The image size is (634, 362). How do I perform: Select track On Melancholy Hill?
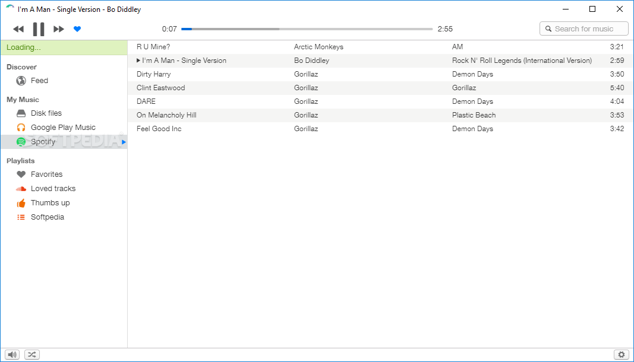pyautogui.click(x=166, y=115)
